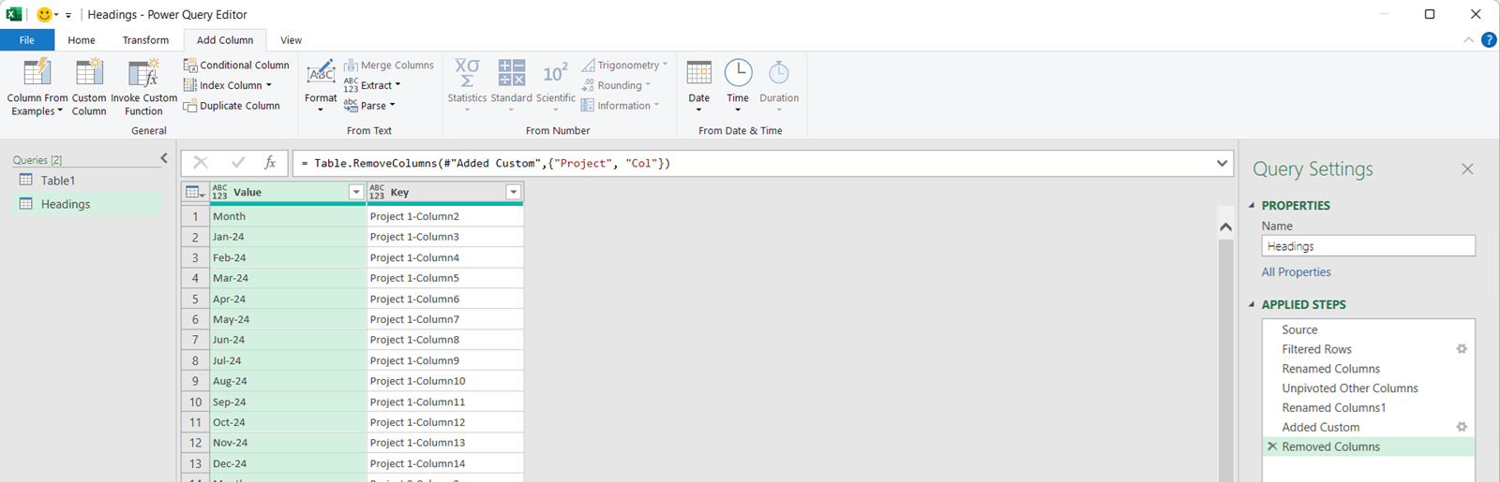Cancel formula edit with X icon
This screenshot has height=482, width=1500.
[x=201, y=163]
